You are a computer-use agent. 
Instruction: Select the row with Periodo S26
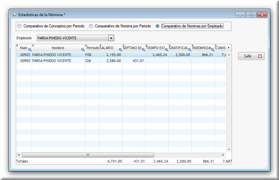click(121, 61)
